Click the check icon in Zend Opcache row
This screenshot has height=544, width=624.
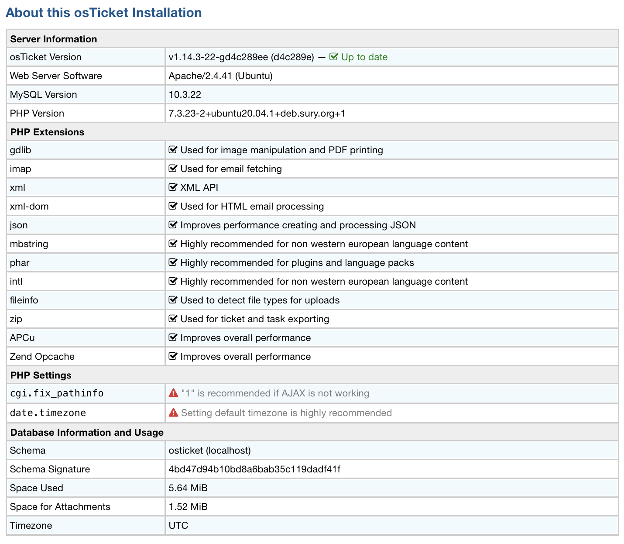coord(173,356)
